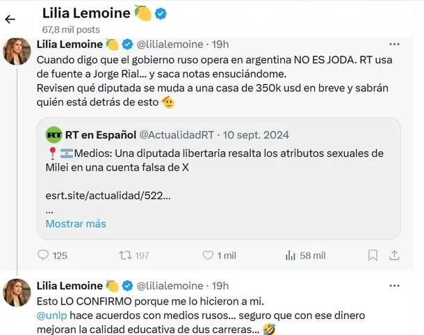Click RT en Español green logo

(54, 134)
